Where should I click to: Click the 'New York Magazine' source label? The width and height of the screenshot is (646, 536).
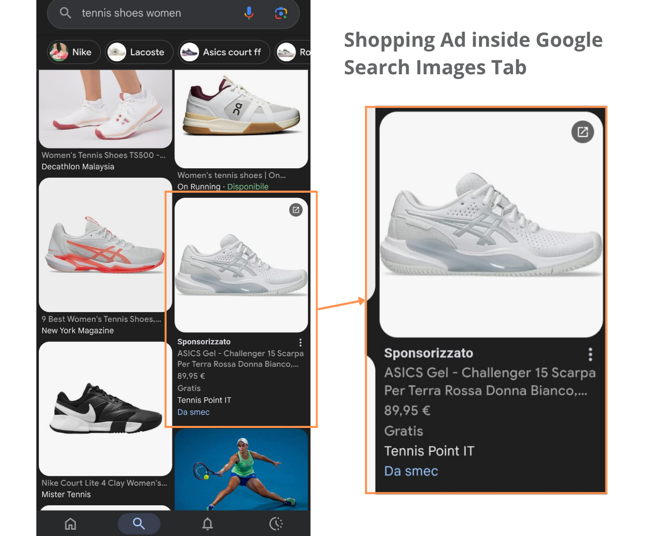click(78, 331)
